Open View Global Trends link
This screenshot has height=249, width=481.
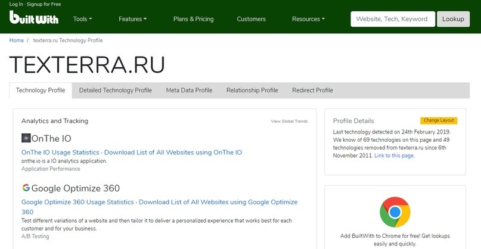tap(289, 122)
